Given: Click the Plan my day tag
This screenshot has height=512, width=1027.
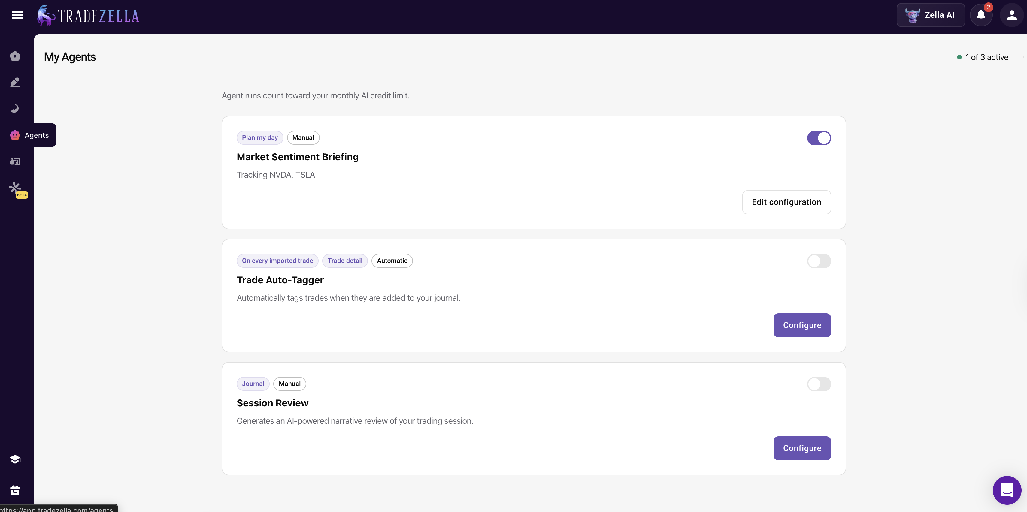Looking at the screenshot, I should coord(260,137).
